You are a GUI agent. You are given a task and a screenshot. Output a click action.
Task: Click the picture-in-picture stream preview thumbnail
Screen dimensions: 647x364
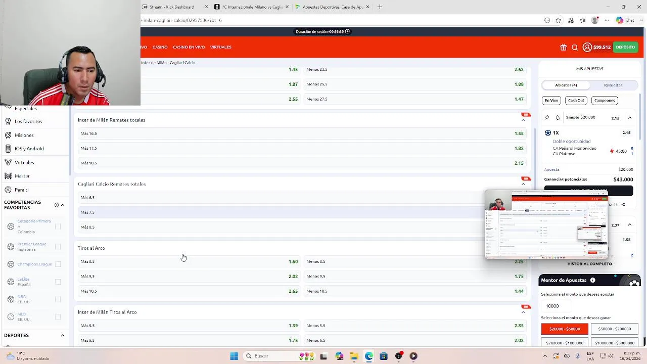[546, 224]
